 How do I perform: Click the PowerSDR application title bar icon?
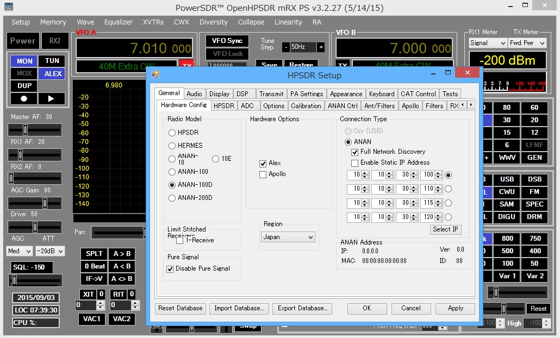[9, 7]
